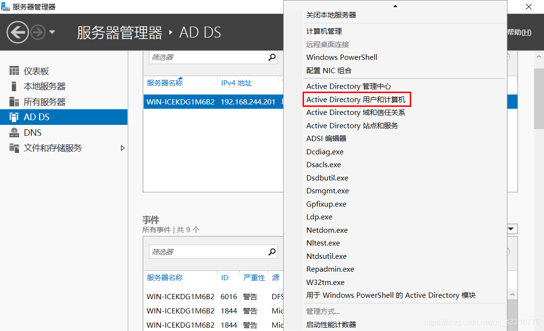
Task: Click the servers icon beside 所有服务器
Action: (14, 102)
